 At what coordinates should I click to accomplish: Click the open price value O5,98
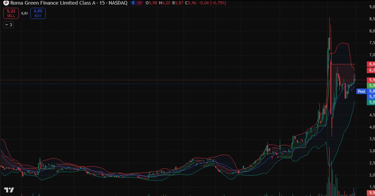coord(151,3)
